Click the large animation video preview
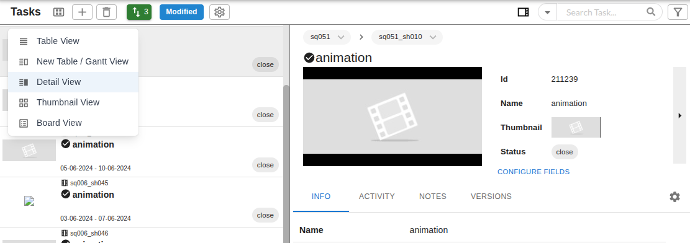The height and width of the screenshot is (243, 690). [393, 117]
